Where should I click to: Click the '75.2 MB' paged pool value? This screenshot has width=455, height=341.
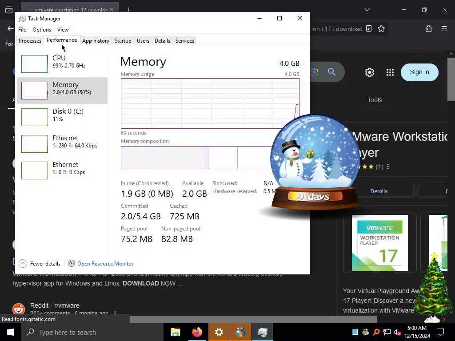tap(136, 239)
